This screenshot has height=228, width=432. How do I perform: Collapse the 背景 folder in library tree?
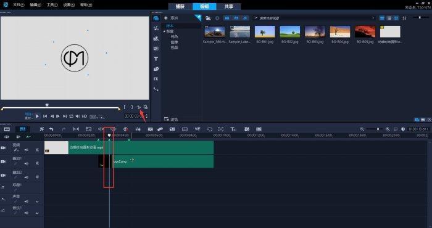pos(164,31)
